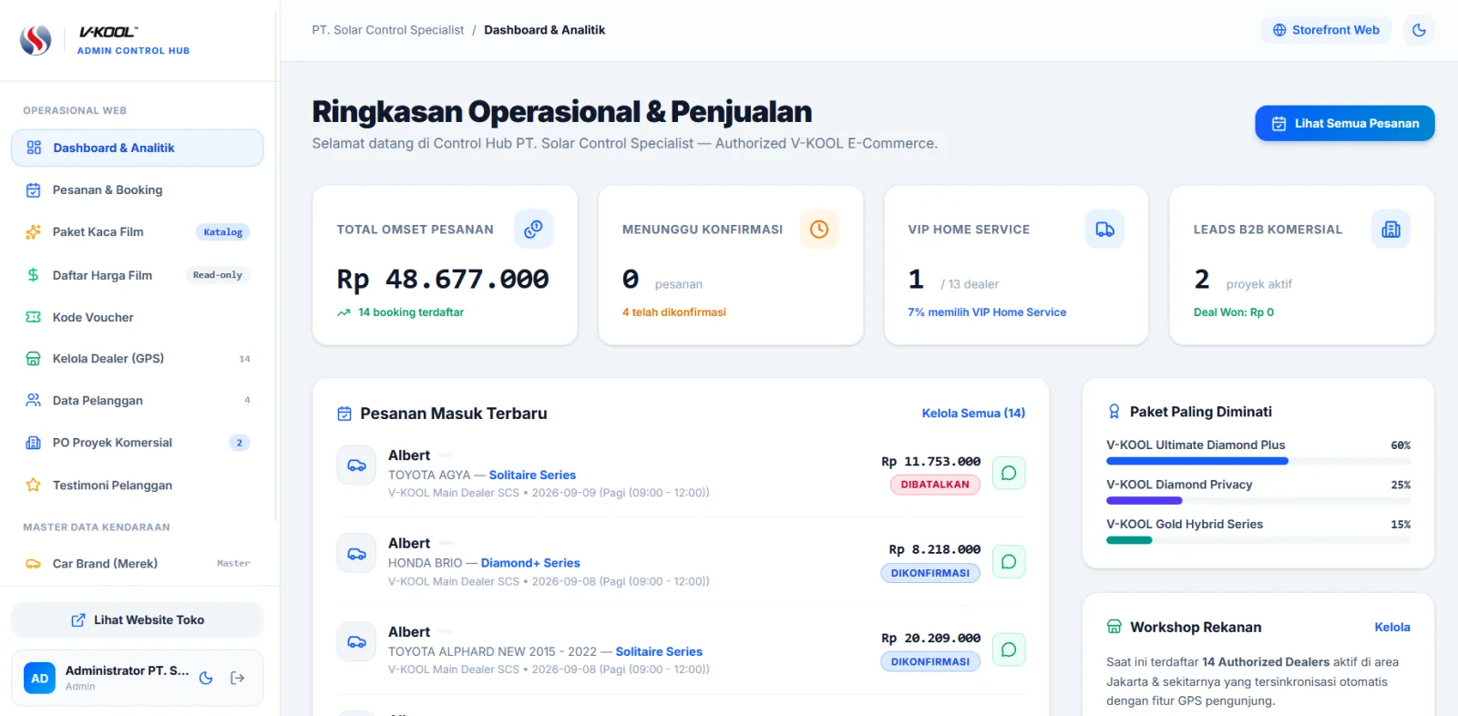
Task: Toggle dark mode in sidebar user card
Action: pos(206,678)
